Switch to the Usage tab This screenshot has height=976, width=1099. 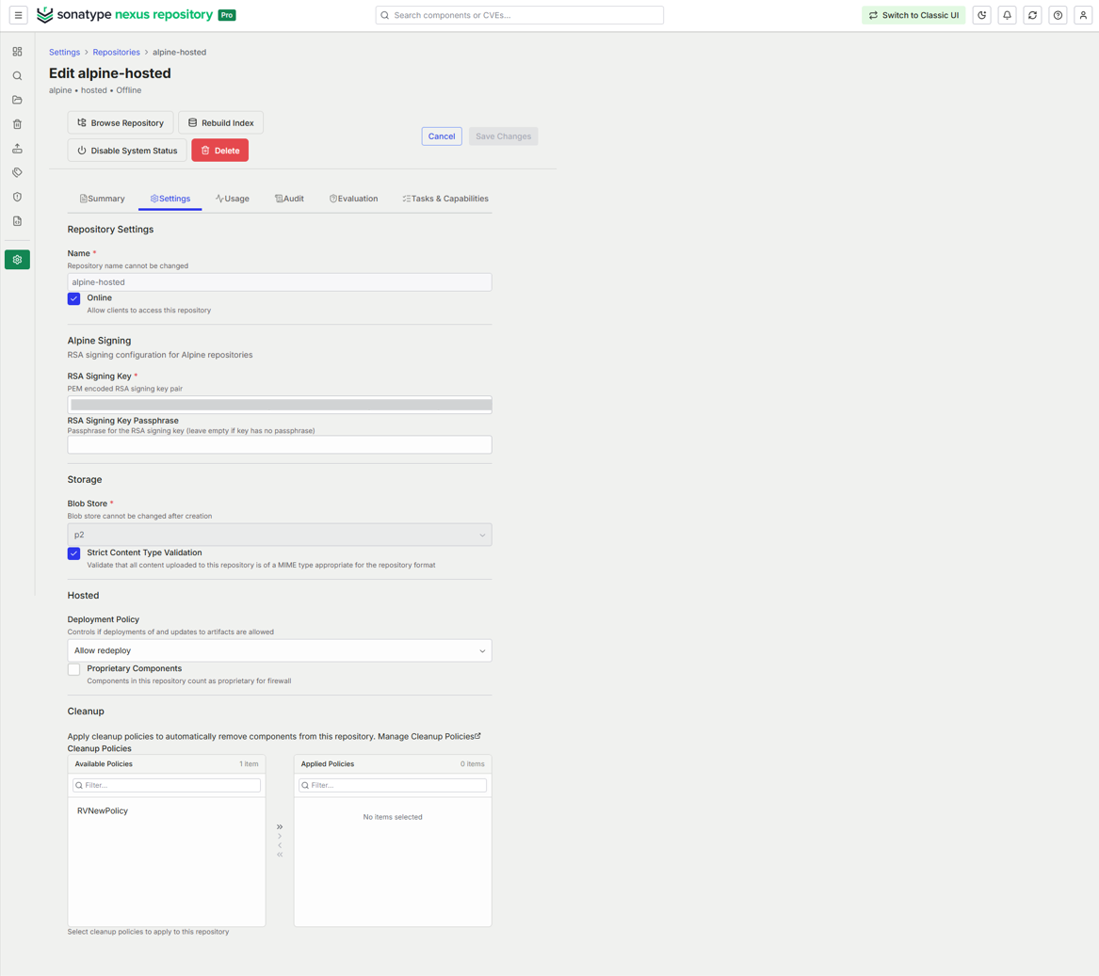[x=233, y=199]
